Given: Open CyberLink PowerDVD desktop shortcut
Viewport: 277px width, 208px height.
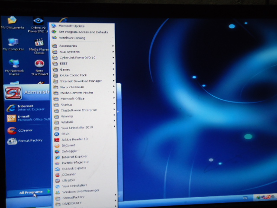Looking at the screenshot, I should [x=38, y=25].
